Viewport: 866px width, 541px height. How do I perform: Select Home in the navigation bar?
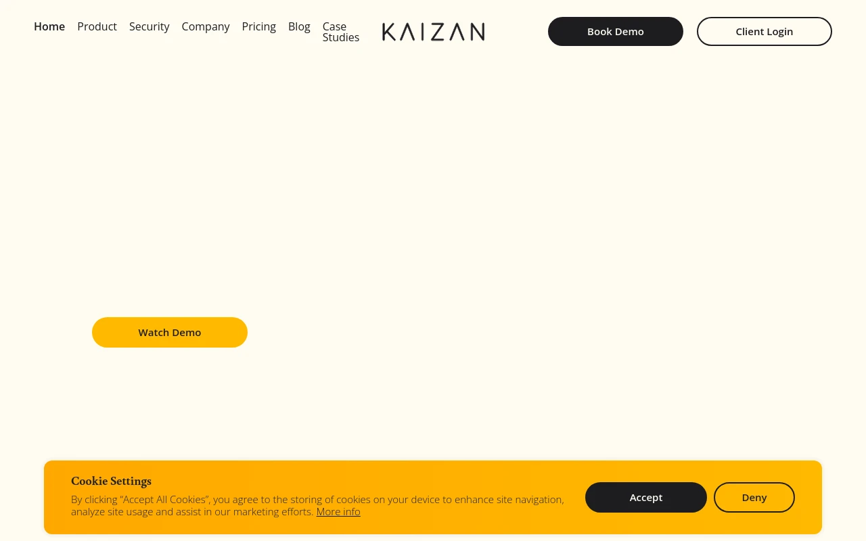coord(49,26)
